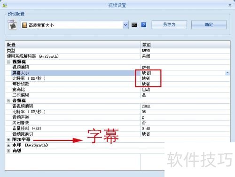Screen dimensions: 235x177
Task: Collapse the 视频流 section
Action: click(x=8, y=62)
